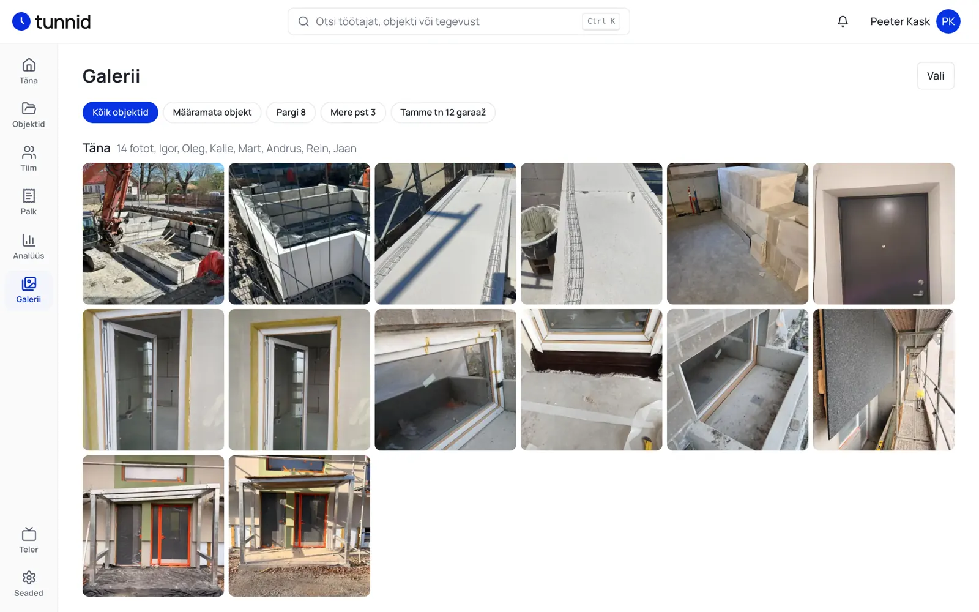
Task: Click the search magnifier icon
Action: 303,21
